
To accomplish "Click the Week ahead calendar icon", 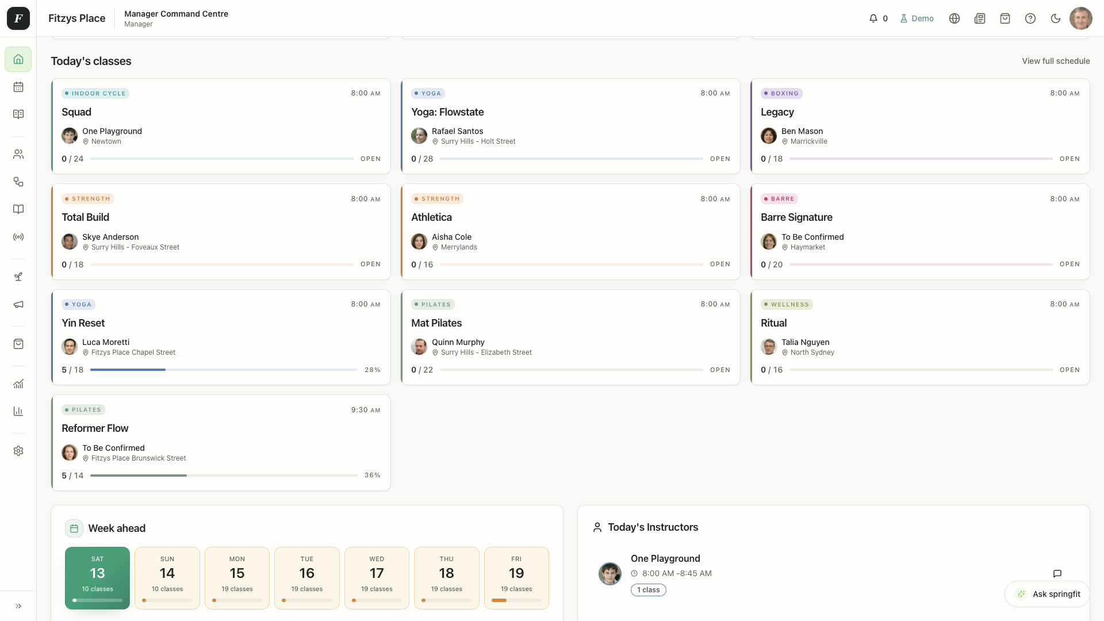I will [74, 528].
